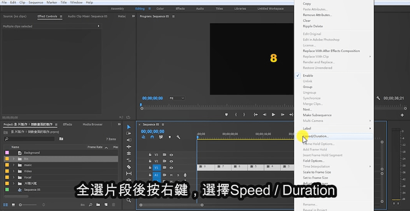Image resolution: width=410 pixels, height=211 pixels.
Task: Show hidden Project panel tabs overflow
Action: coord(119,124)
